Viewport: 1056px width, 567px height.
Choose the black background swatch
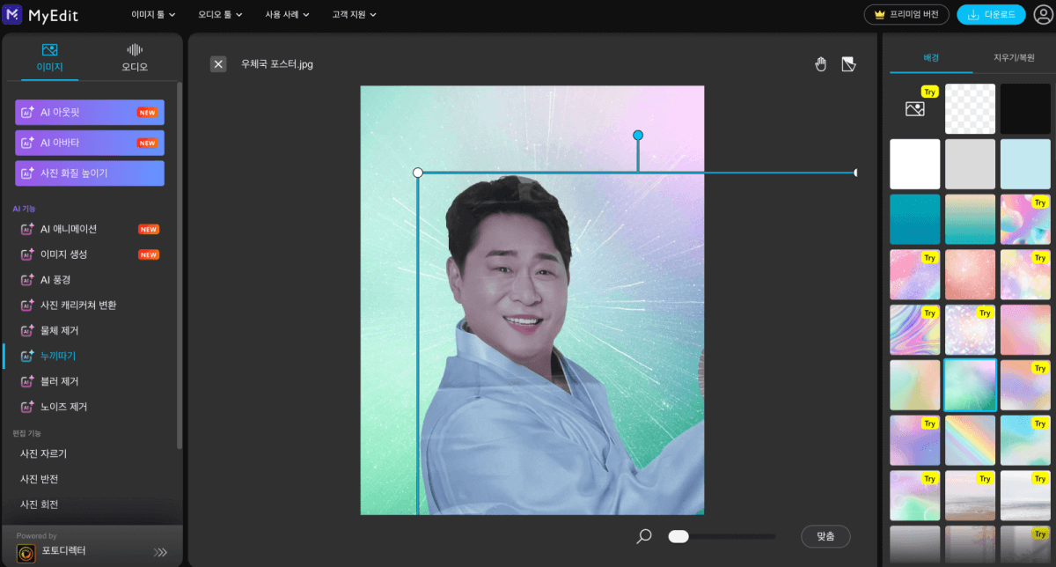pos(1025,108)
